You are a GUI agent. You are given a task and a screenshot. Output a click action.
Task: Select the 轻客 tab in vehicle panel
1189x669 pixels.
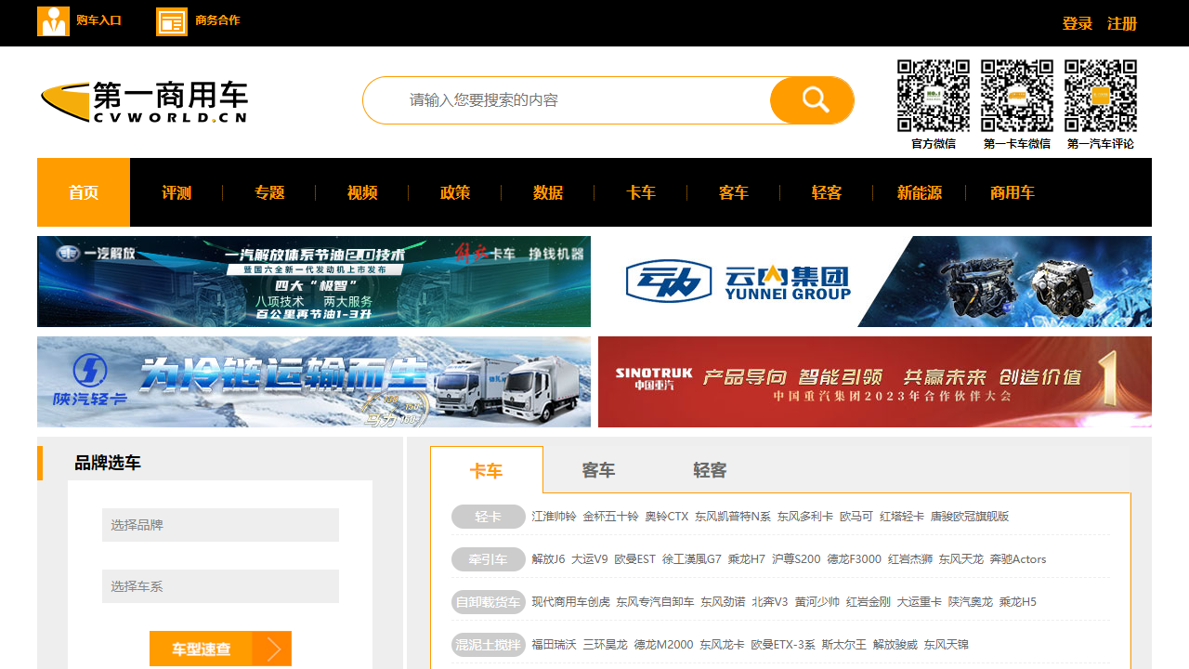click(x=710, y=470)
